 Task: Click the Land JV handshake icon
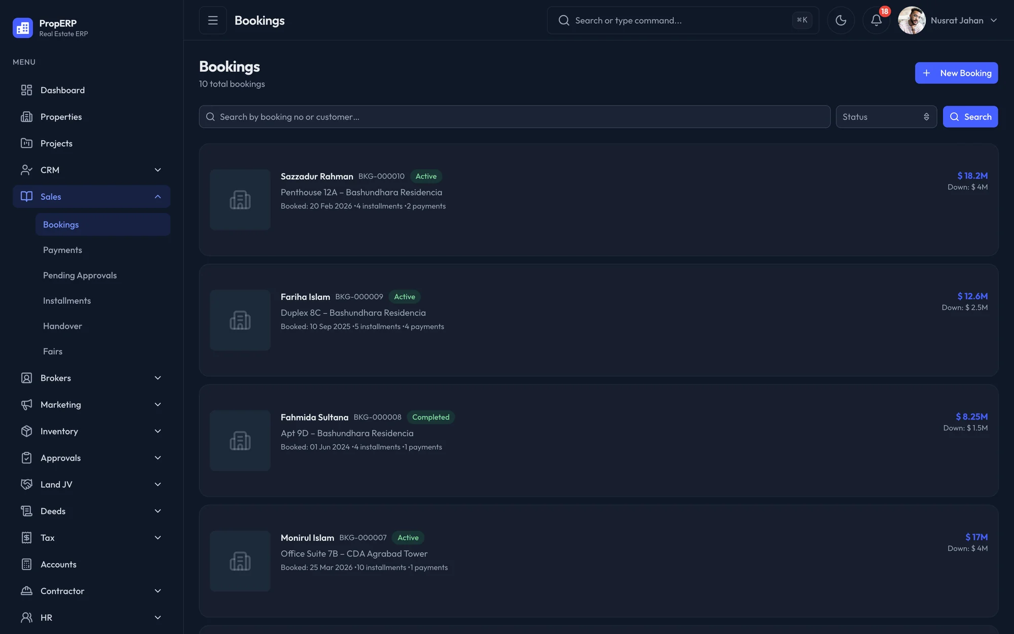(26, 484)
